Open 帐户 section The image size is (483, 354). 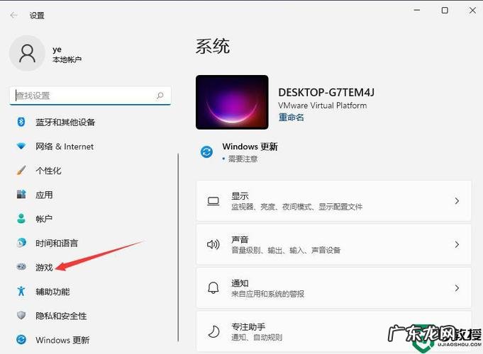pos(44,219)
